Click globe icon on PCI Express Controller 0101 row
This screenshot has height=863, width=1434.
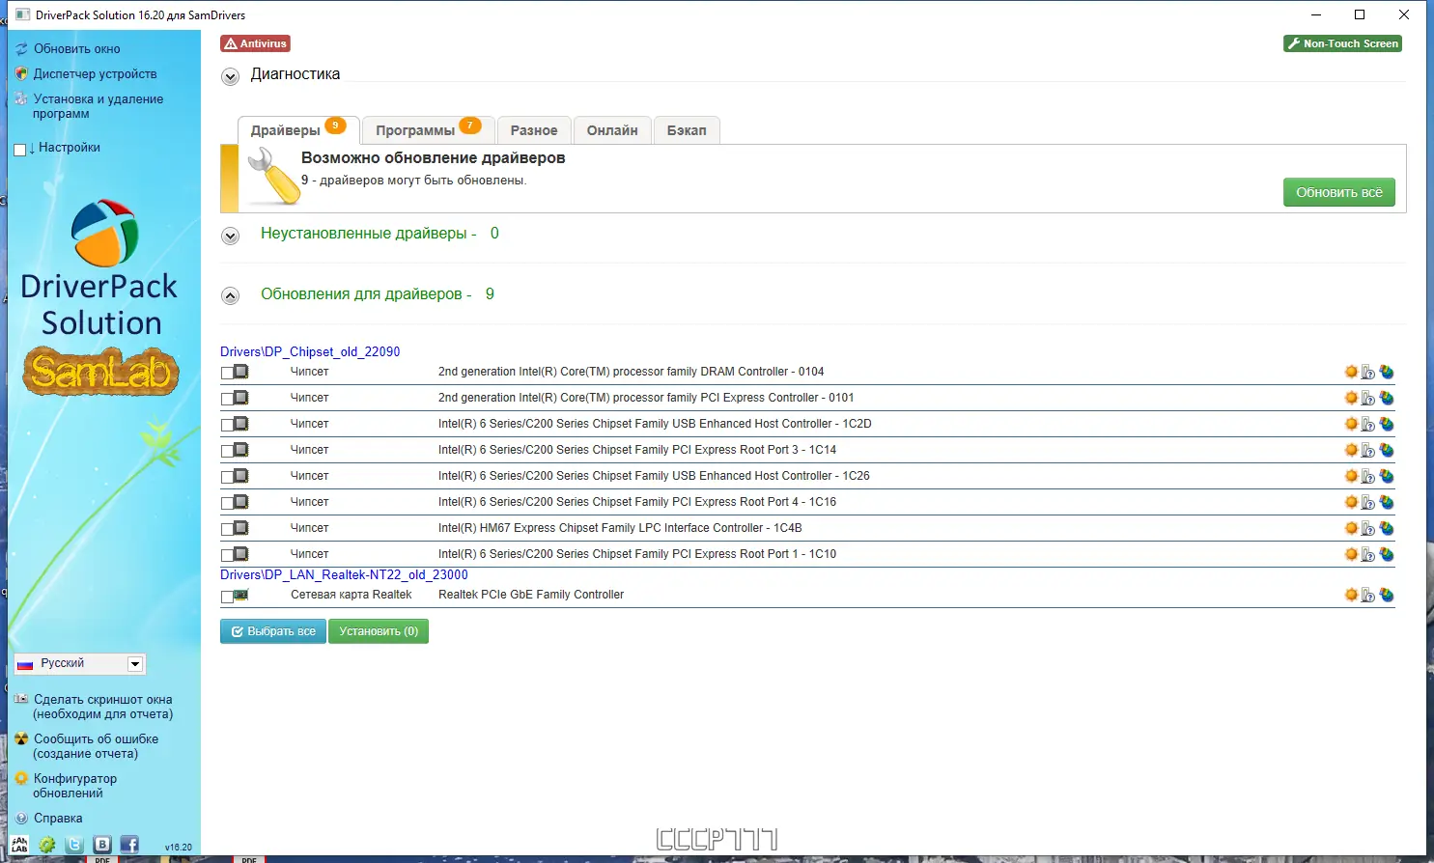pos(1387,398)
